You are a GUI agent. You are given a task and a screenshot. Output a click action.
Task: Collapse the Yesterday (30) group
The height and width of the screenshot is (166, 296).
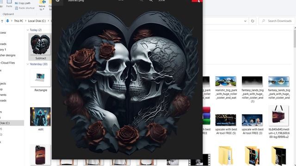pyautogui.click(x=28, y=64)
